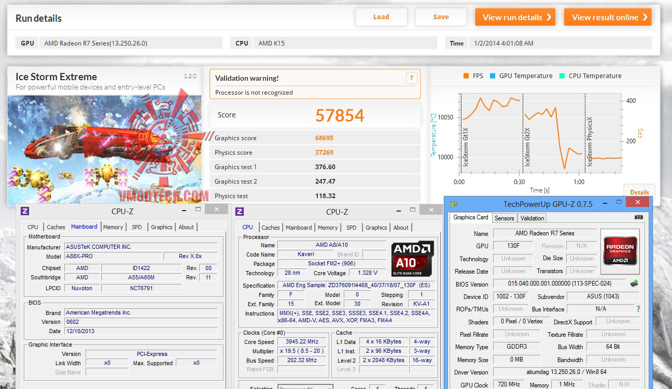Click the GPU Temperature legend color square

coord(492,76)
